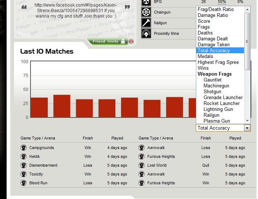
Task: Choose Medals from the stat list
Action: [x=205, y=56]
